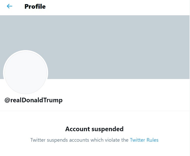The width and height of the screenshot is (190, 156).
Task: Click the word 'Rules' in the blue link
Action: (153, 140)
